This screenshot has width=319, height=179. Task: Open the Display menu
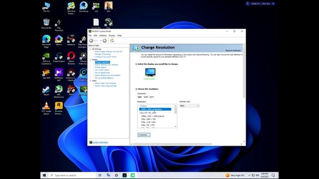pos(112,35)
